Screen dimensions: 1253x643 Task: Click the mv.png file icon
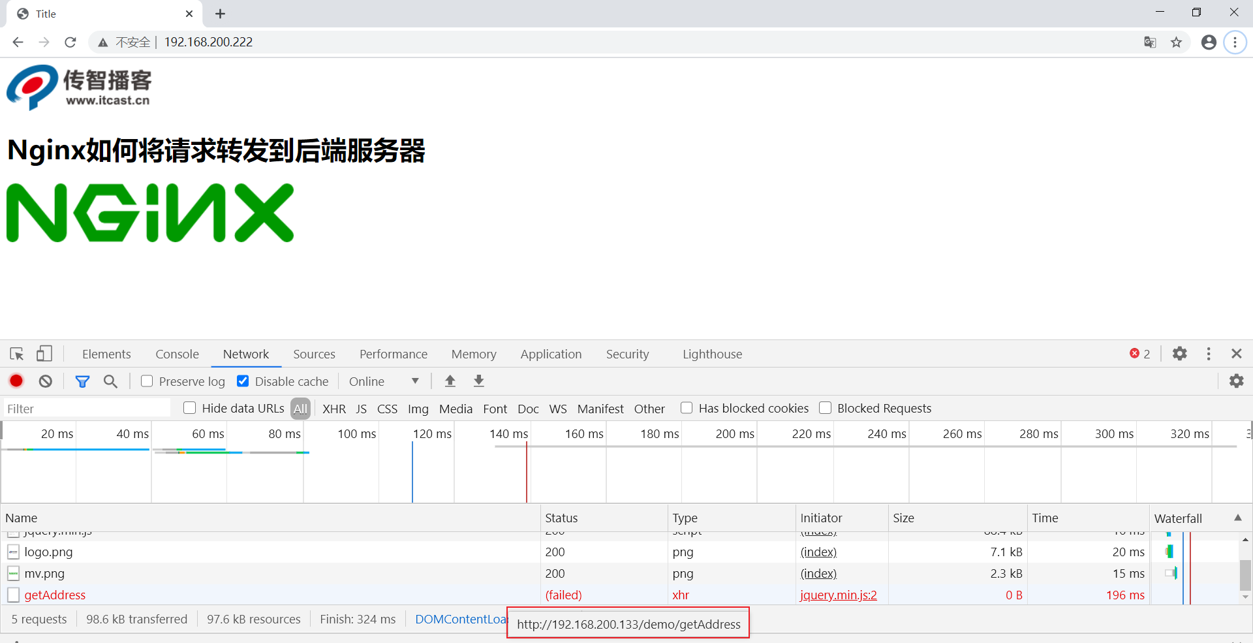tap(13, 574)
